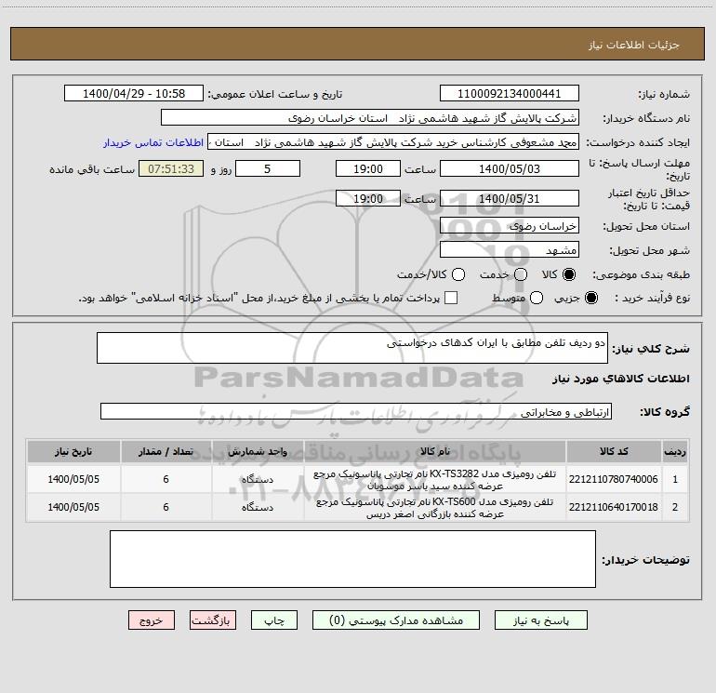The width and height of the screenshot is (716, 693).
Task: Click the شرح کلی نیاز text area
Action: pyautogui.click(x=352, y=348)
